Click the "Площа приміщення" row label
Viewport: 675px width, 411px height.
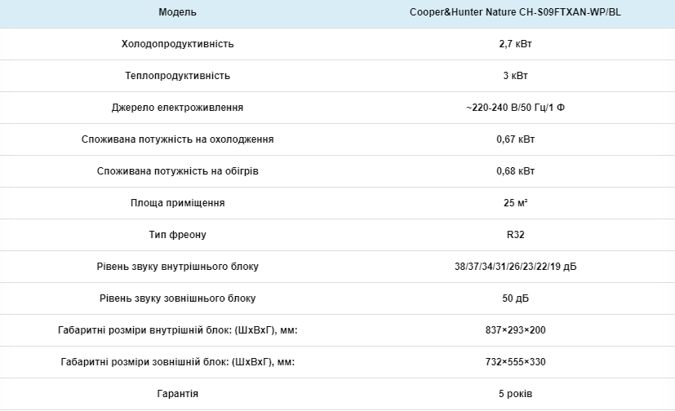178,203
